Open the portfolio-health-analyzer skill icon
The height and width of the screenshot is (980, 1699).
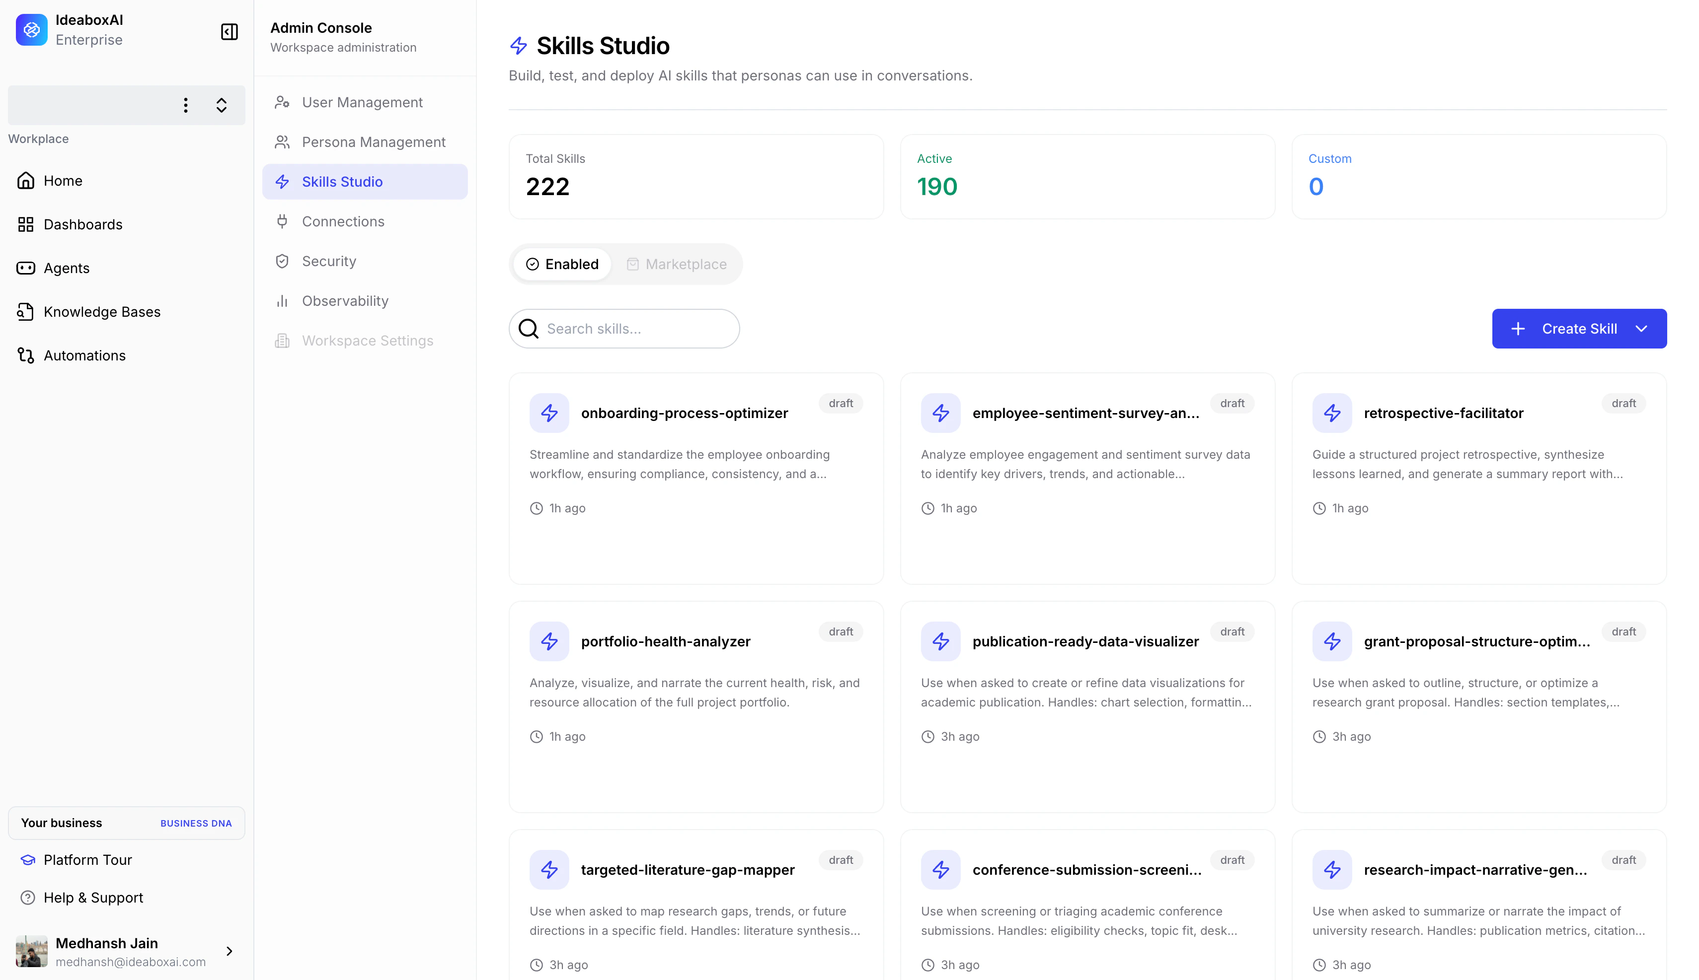pos(549,641)
